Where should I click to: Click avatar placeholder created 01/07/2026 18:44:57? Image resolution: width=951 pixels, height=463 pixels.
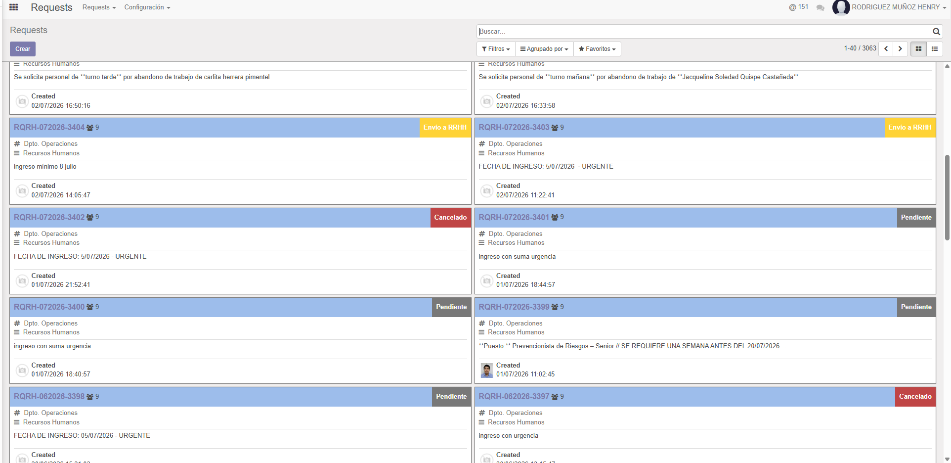coord(487,281)
